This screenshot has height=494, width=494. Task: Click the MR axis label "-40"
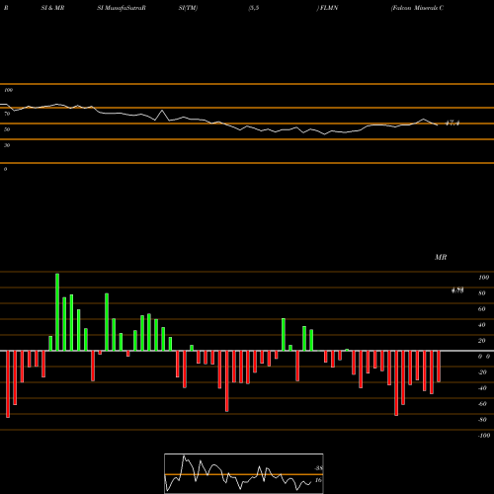point(482,388)
